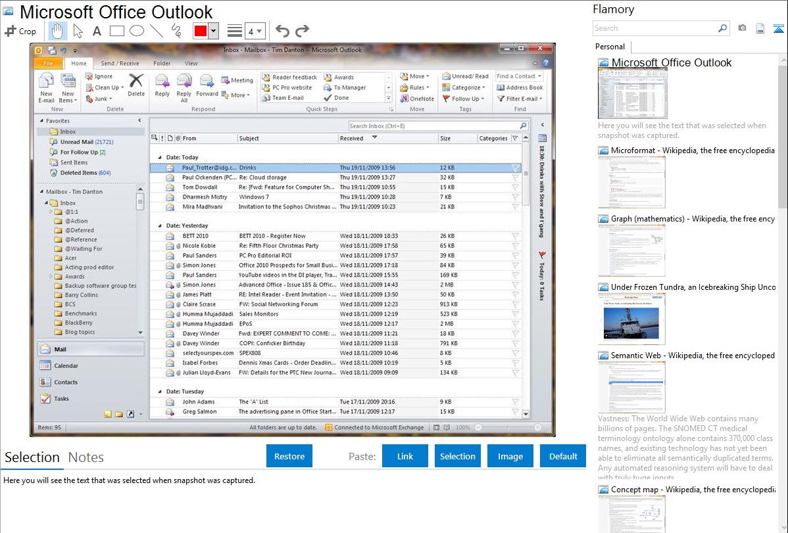Switch to the Notes tab
Screen dimensions: 788x533
tap(86, 457)
